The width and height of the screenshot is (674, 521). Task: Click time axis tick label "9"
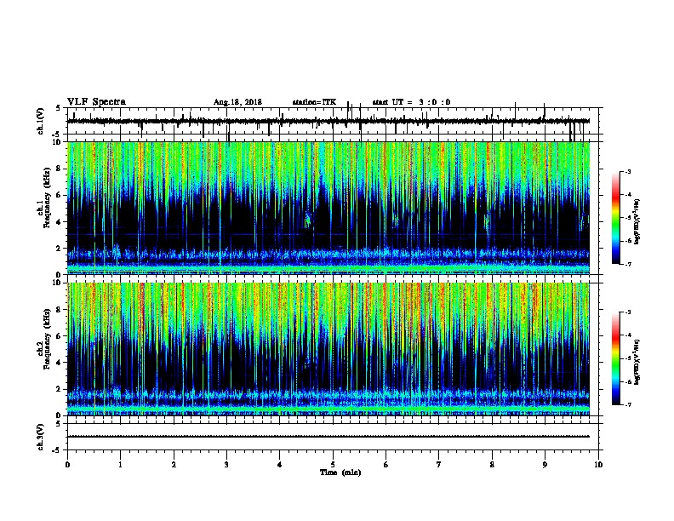pyautogui.click(x=545, y=465)
